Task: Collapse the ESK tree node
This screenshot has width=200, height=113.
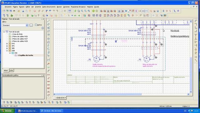Action: point(10,53)
